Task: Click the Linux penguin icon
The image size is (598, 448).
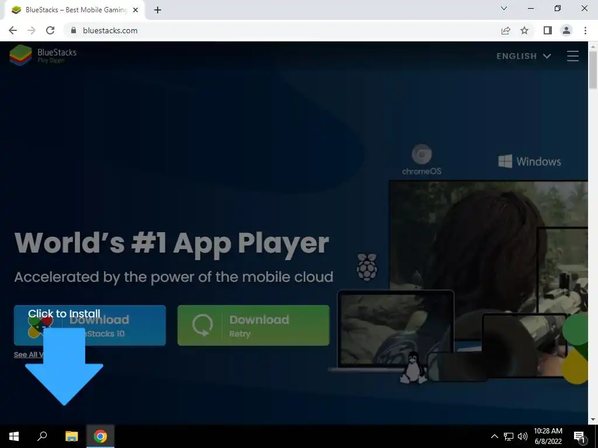Action: pos(413,367)
